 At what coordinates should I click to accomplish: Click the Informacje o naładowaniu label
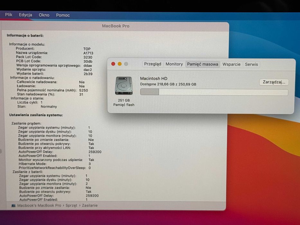tap(32, 78)
